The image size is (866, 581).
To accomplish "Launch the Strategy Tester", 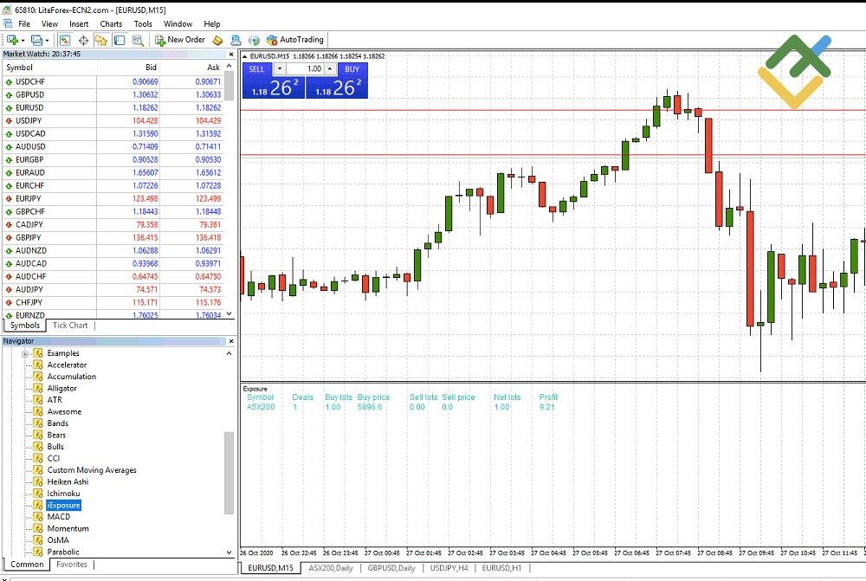I will point(235,41).
